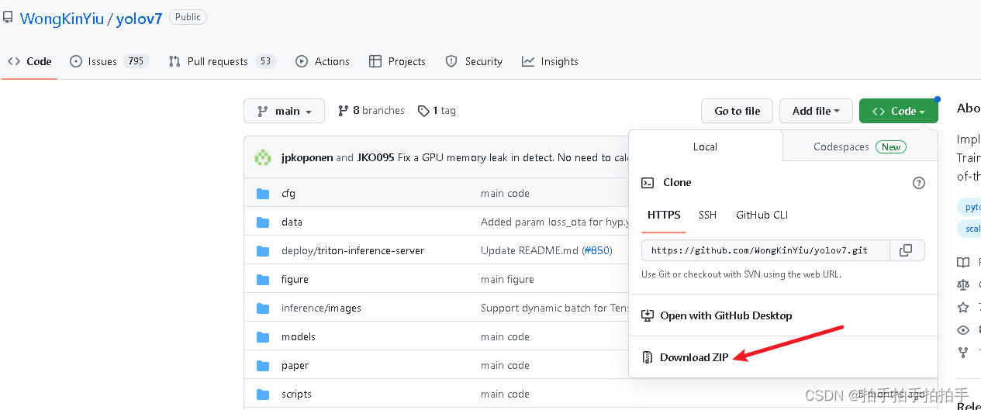Click the folder icon for data
The width and height of the screenshot is (981, 410).
click(x=263, y=222)
